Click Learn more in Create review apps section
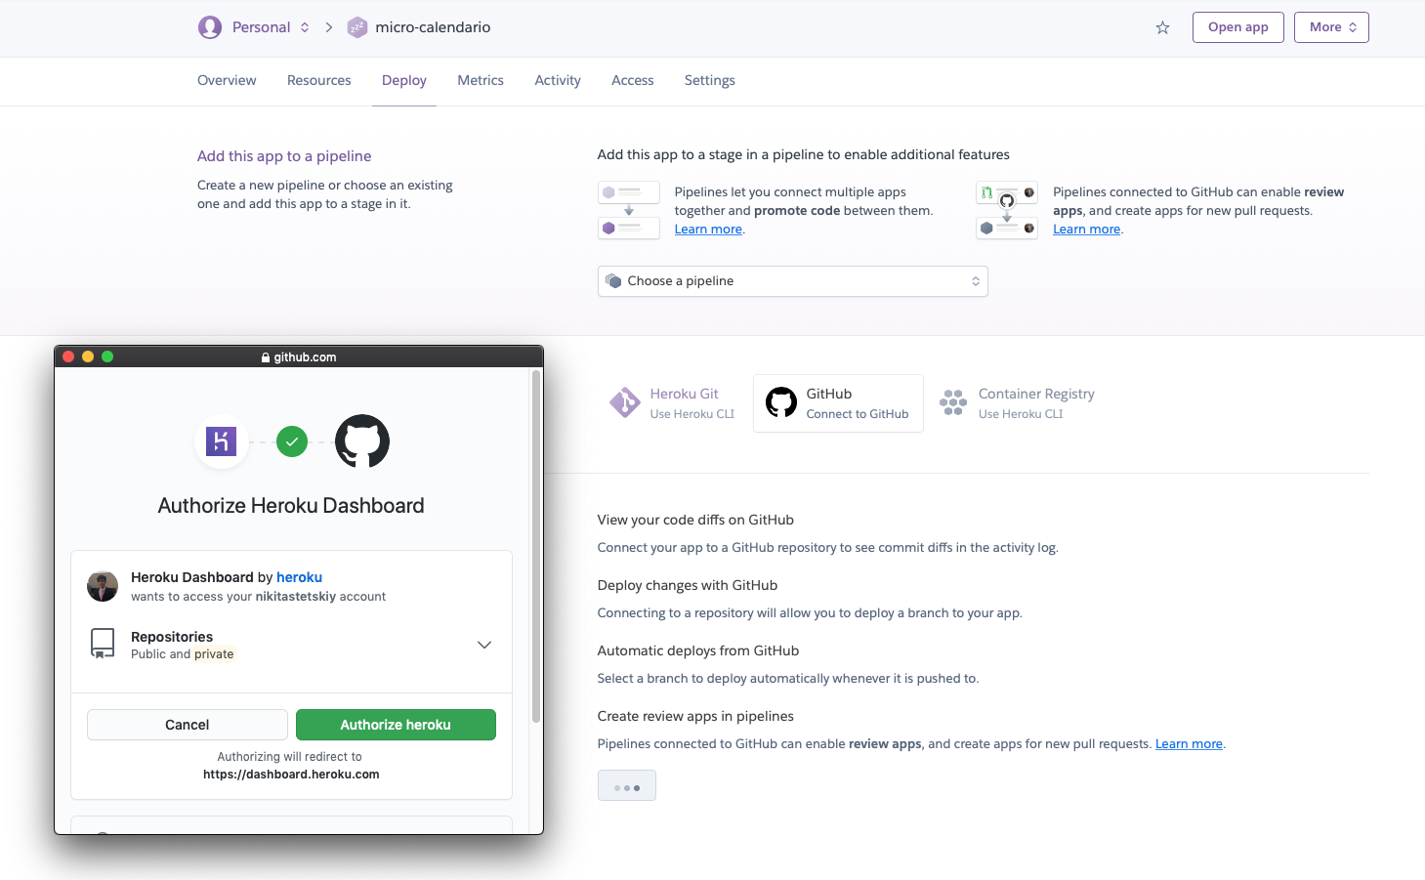The height and width of the screenshot is (880, 1425). [1189, 744]
